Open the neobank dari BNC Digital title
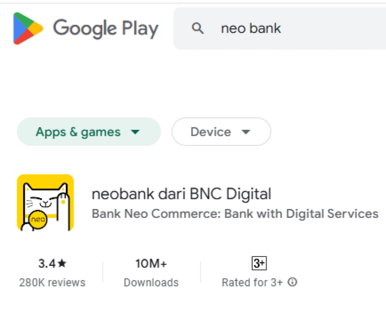Image resolution: width=386 pixels, height=313 pixels. [x=181, y=194]
